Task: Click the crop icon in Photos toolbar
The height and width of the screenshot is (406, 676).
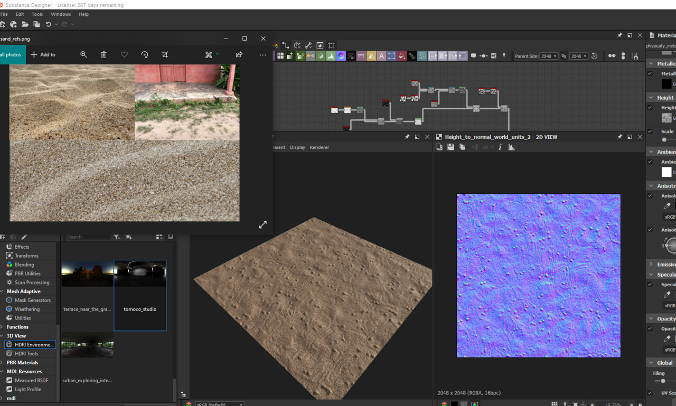Action: [165, 54]
